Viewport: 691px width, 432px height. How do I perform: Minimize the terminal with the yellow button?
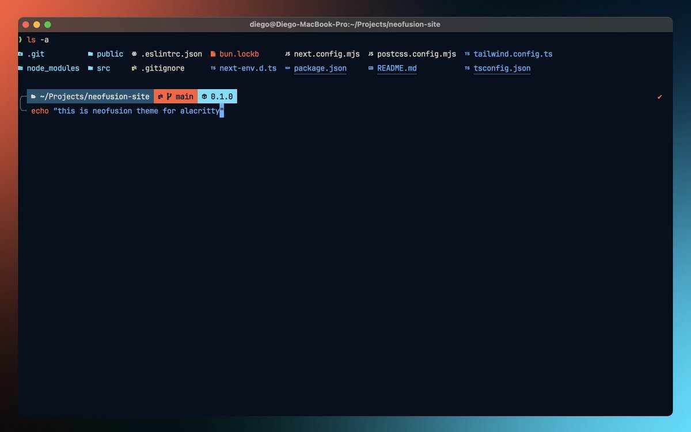(37, 25)
